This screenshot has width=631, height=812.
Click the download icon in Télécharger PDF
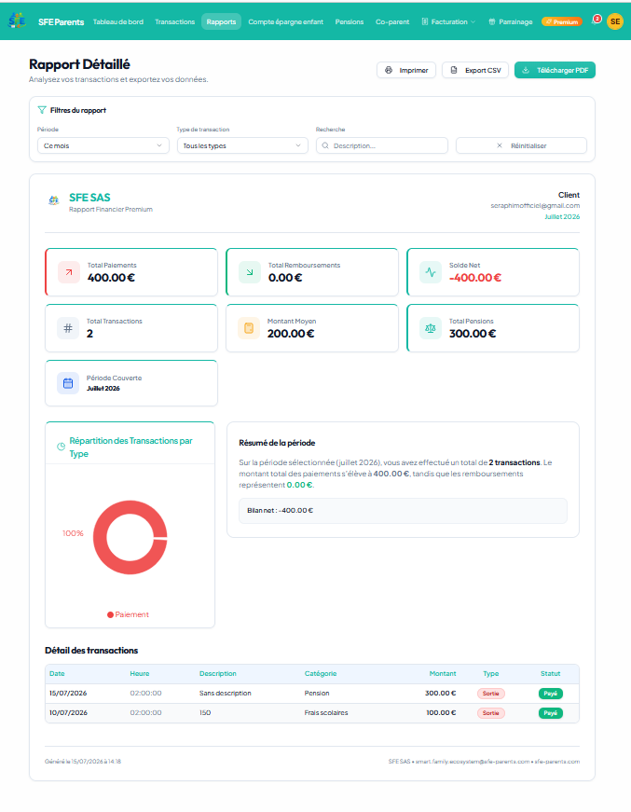[x=526, y=70]
